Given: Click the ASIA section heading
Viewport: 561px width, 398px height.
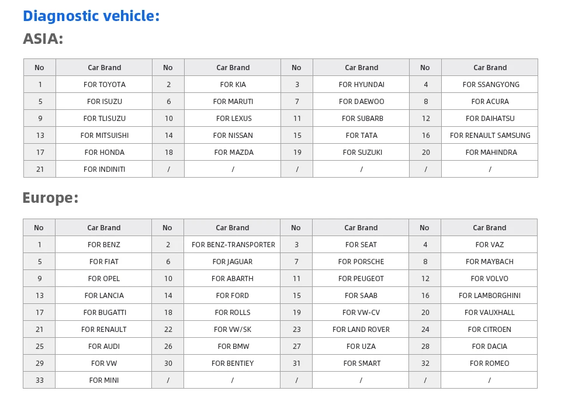Looking at the screenshot, I should 43,39.
